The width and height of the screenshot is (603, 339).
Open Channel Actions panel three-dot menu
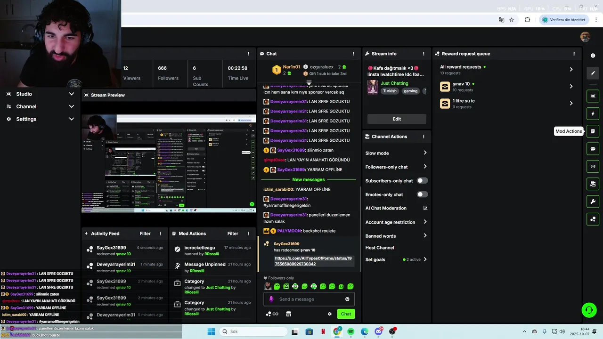coord(424,137)
